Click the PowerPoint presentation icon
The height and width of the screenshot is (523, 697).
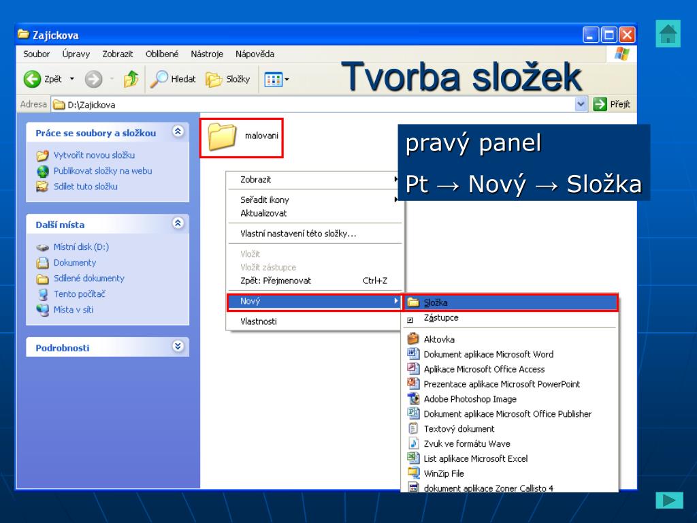click(413, 383)
